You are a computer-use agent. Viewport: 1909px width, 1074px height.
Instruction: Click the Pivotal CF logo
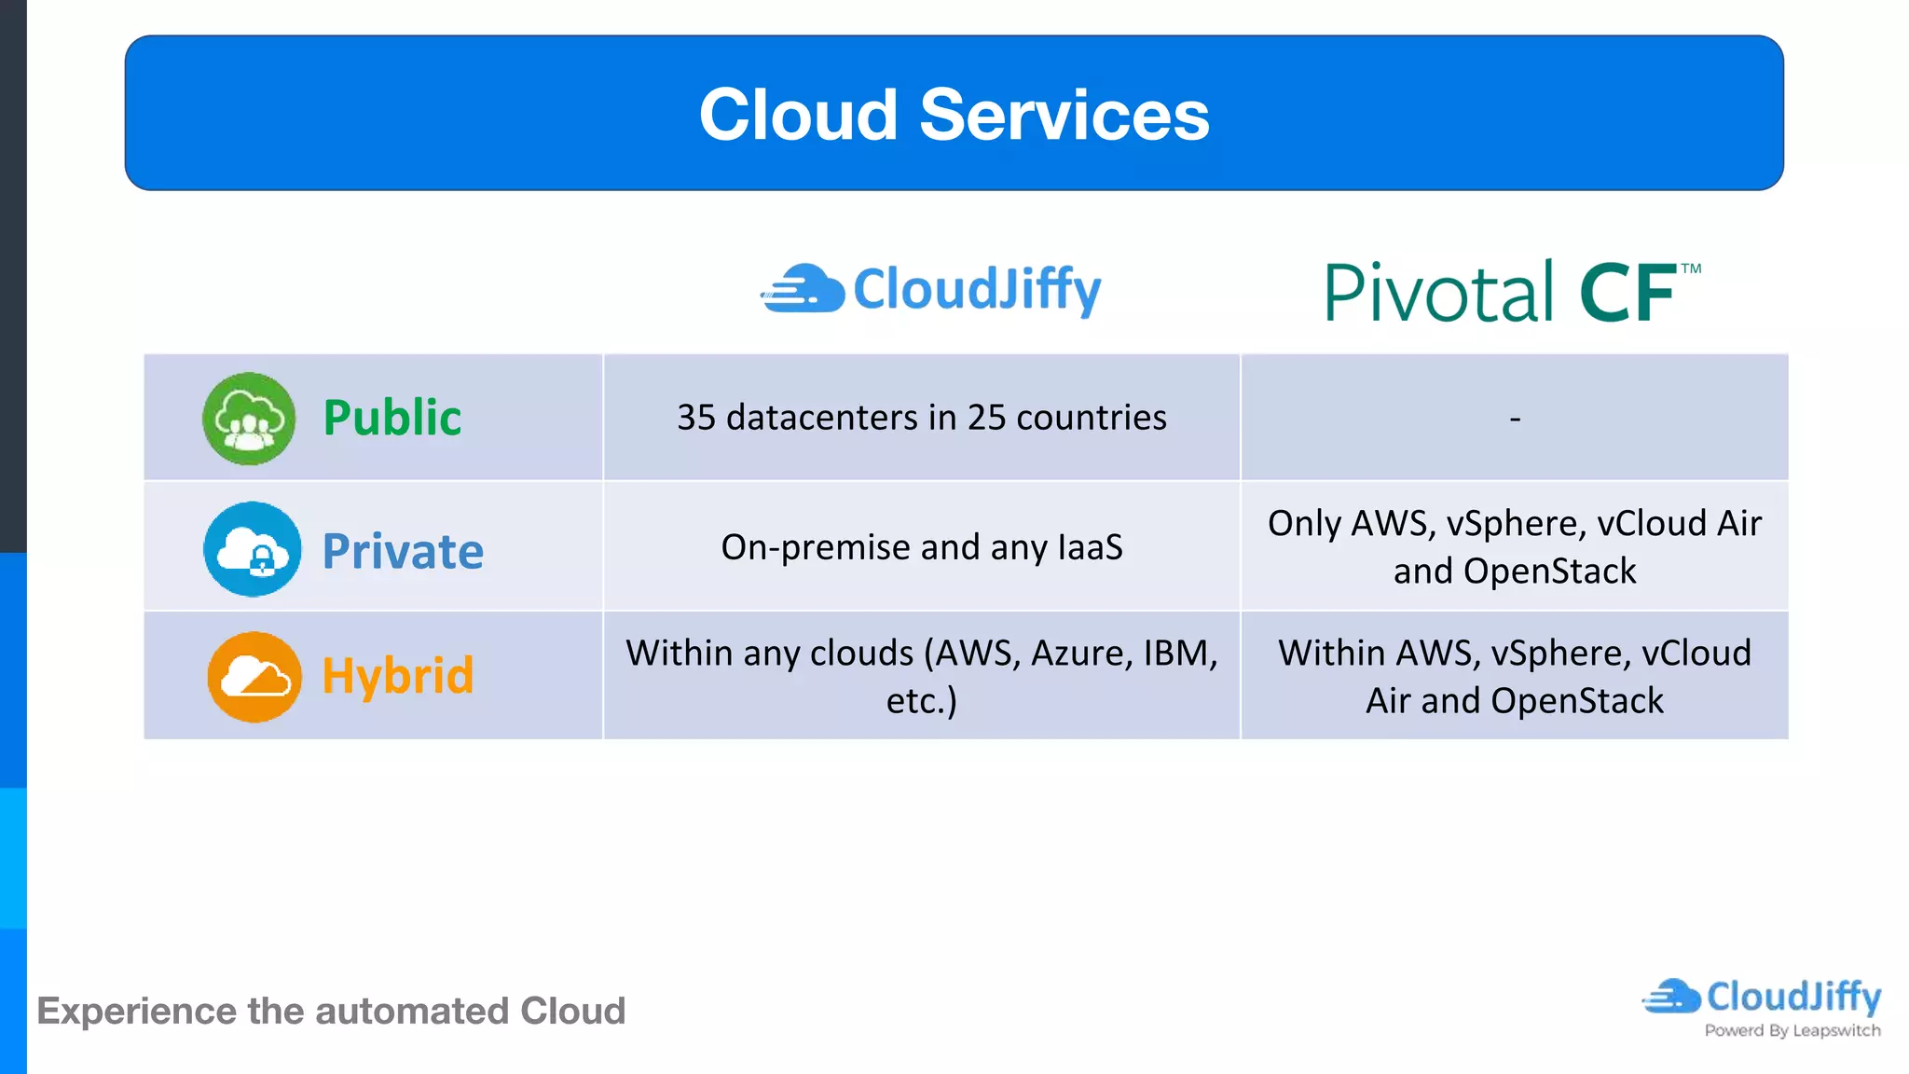(1512, 293)
